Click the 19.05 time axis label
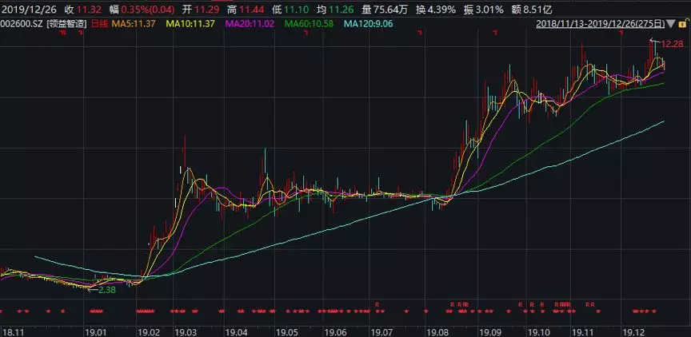Viewport: 691px width, 337px height. pos(286,331)
